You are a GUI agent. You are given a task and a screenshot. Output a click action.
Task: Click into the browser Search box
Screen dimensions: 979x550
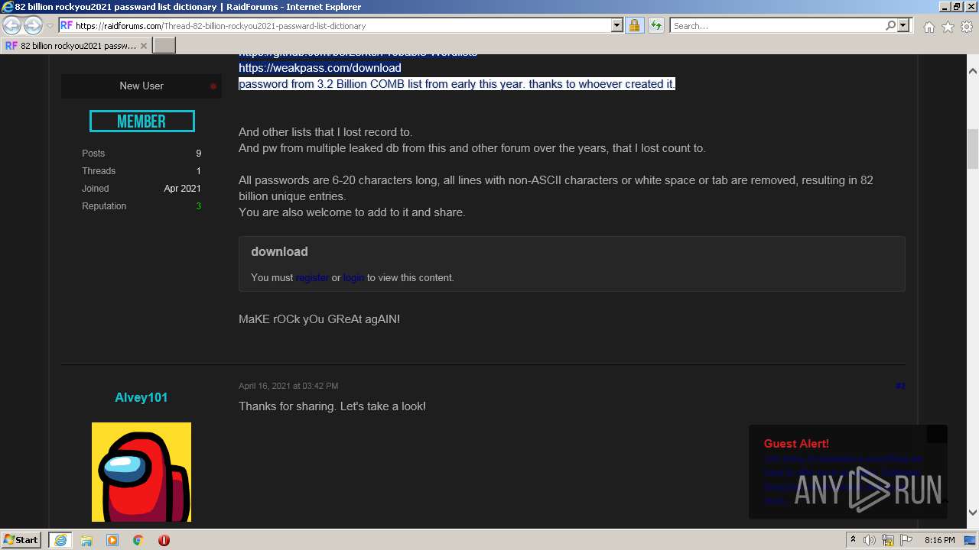click(777, 25)
